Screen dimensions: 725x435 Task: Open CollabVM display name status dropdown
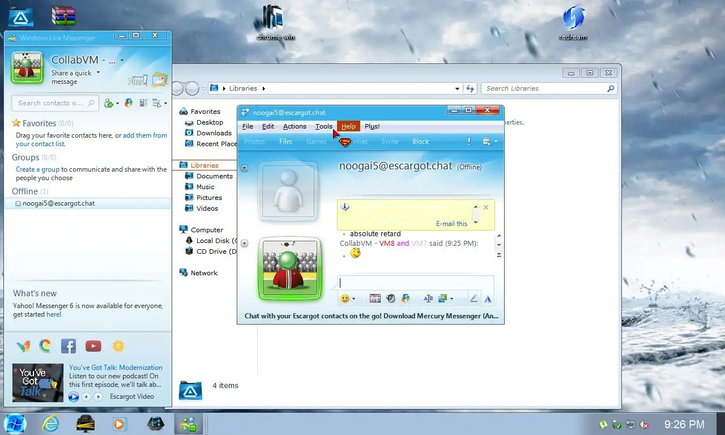click(122, 60)
